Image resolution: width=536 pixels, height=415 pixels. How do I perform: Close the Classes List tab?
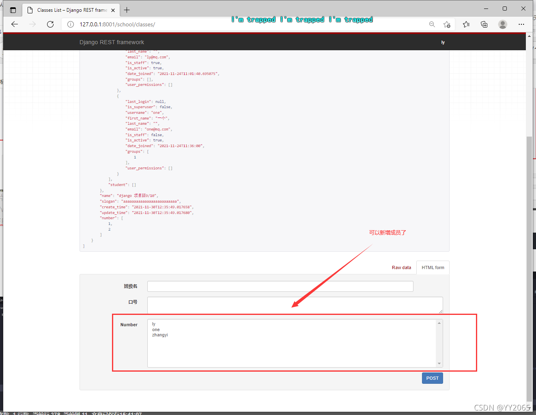coord(113,10)
